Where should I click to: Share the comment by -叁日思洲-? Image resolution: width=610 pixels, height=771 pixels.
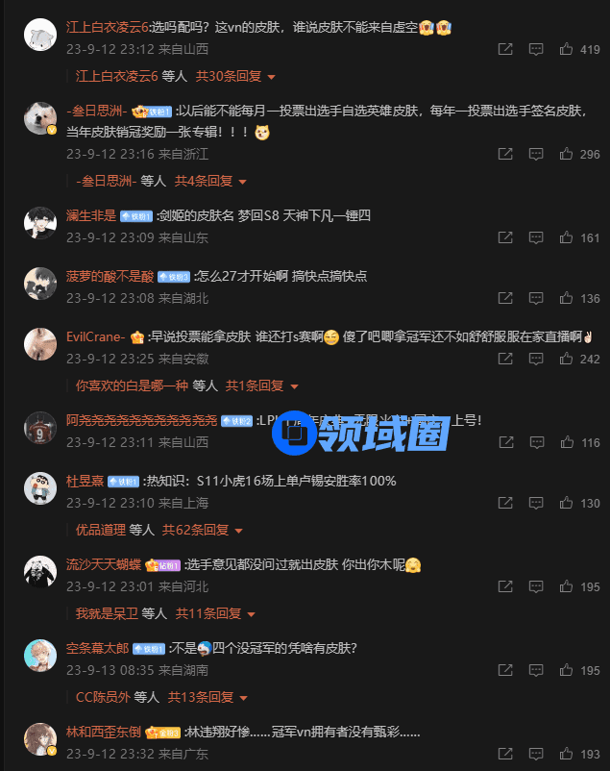click(505, 154)
